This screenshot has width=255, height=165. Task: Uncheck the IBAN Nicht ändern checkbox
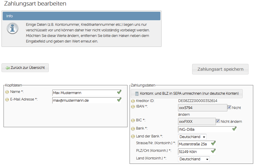pyautogui.click(x=229, y=107)
